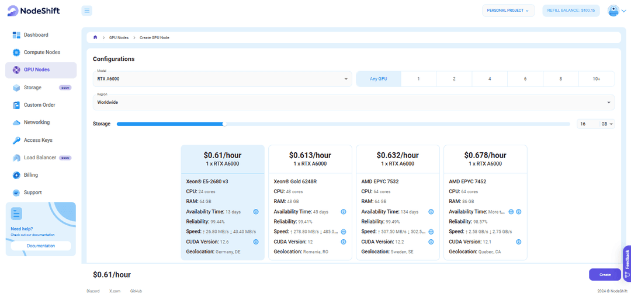Click the Load Balancer icon
631x297 pixels.
[16, 158]
